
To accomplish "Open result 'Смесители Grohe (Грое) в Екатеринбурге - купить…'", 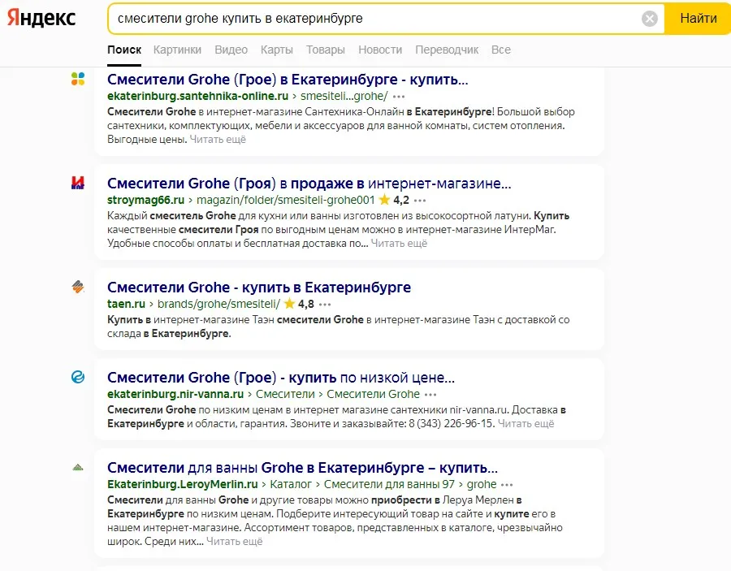I will click(288, 80).
